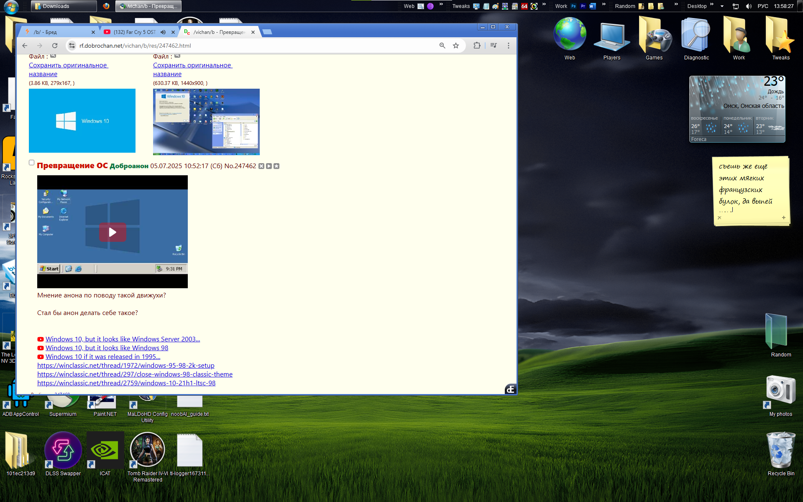Click the Firefox taskbar icon

(x=106, y=6)
